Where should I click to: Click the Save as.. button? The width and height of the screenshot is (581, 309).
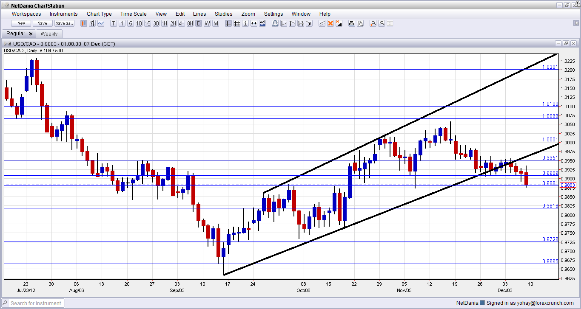(x=64, y=23)
